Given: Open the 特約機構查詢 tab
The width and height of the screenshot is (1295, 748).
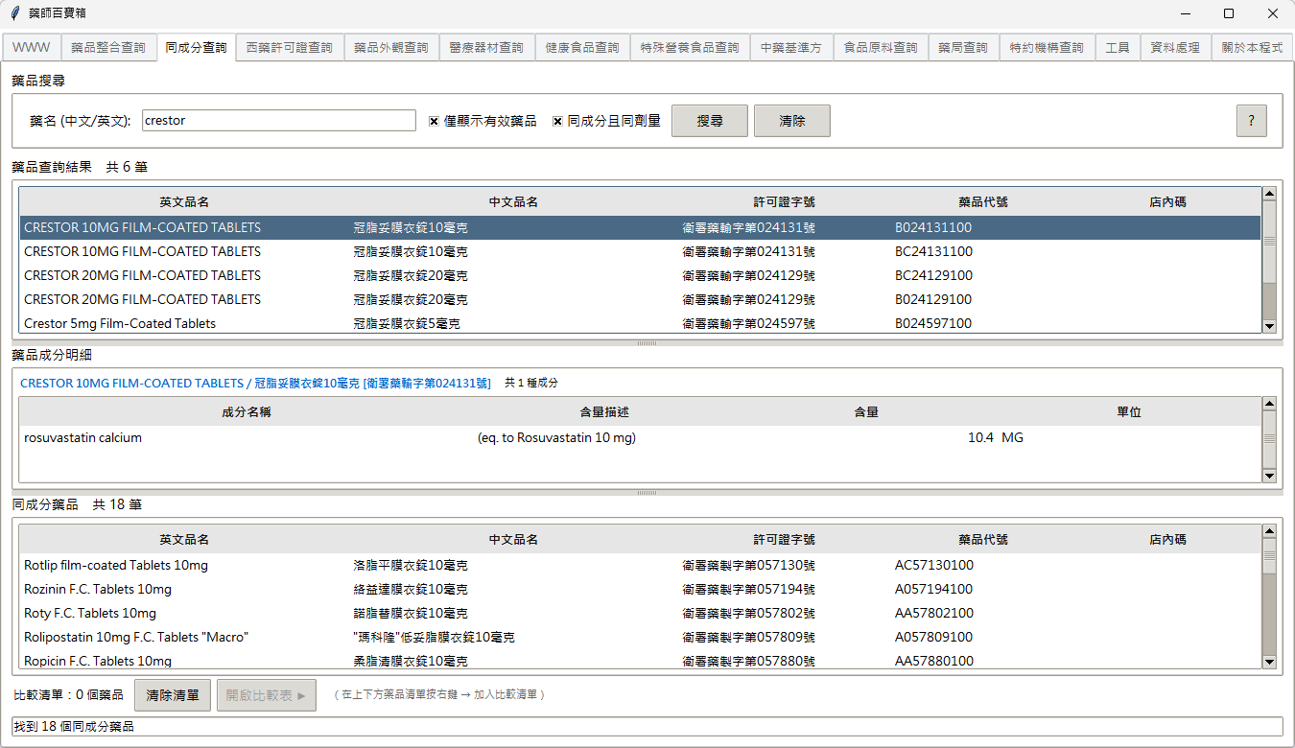Looking at the screenshot, I should 1047,48.
